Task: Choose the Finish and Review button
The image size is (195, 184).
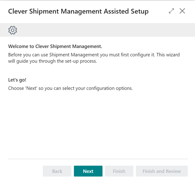Action: click(162, 171)
